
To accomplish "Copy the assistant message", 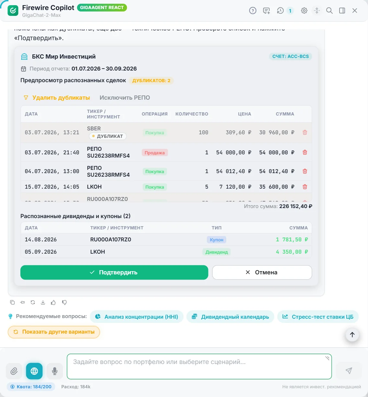I will tap(12, 303).
